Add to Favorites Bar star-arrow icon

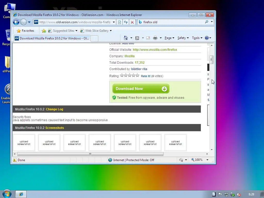coord(44,31)
